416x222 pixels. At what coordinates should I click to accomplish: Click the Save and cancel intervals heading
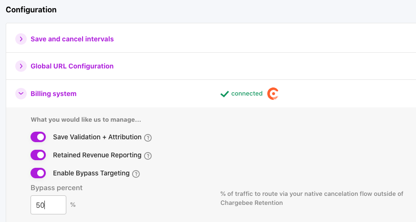point(72,39)
